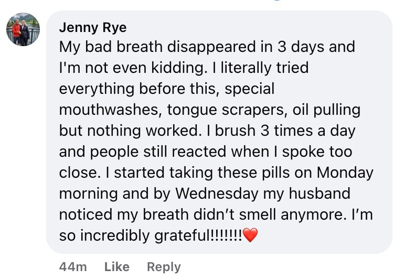Screen dimensions: 405x280
Task: Click the word 'special' in the comment
Action: point(250,89)
